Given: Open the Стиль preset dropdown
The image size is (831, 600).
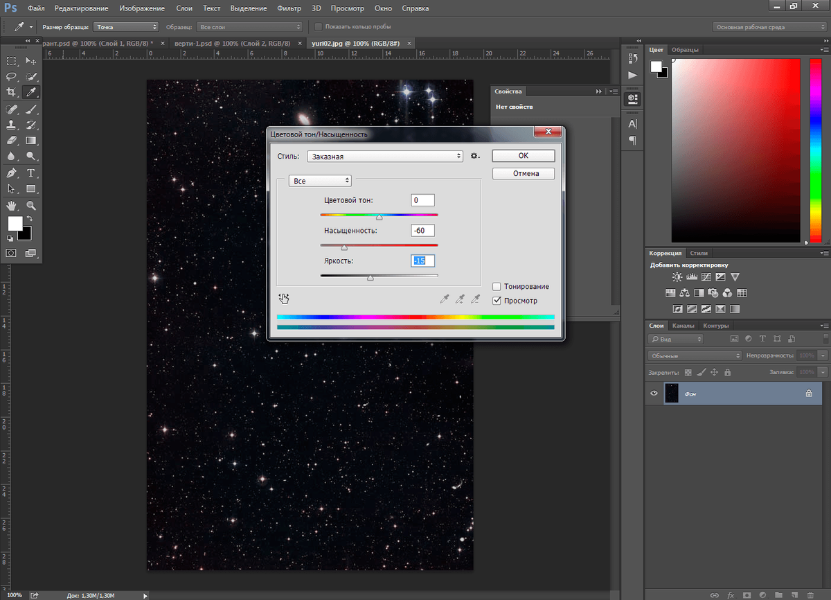Looking at the screenshot, I should (x=385, y=157).
